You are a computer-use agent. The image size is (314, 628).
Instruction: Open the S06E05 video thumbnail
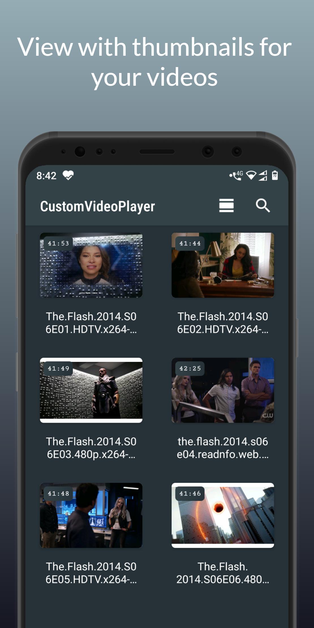(91, 515)
